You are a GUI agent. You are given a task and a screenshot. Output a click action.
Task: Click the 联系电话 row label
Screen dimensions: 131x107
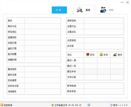tap(72, 86)
